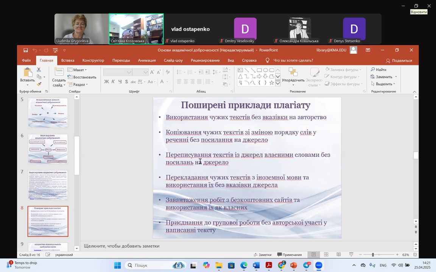Screen dimensions: 436x272
Task: Click the zoom slider handle in status bar
Action: click(x=373, y=255)
